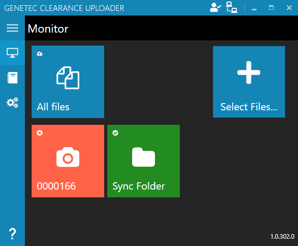Open help via the question mark

(12, 234)
